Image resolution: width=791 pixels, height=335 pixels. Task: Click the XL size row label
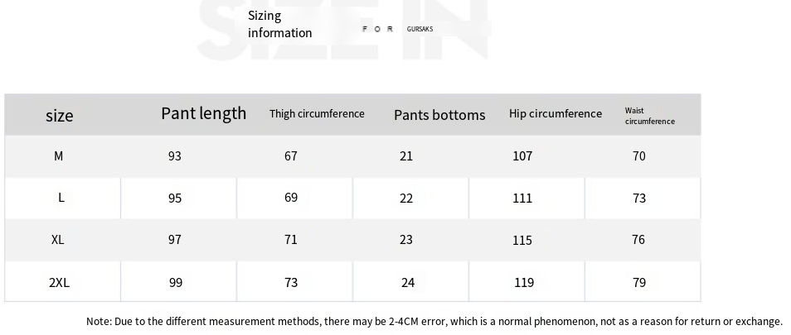(58, 240)
